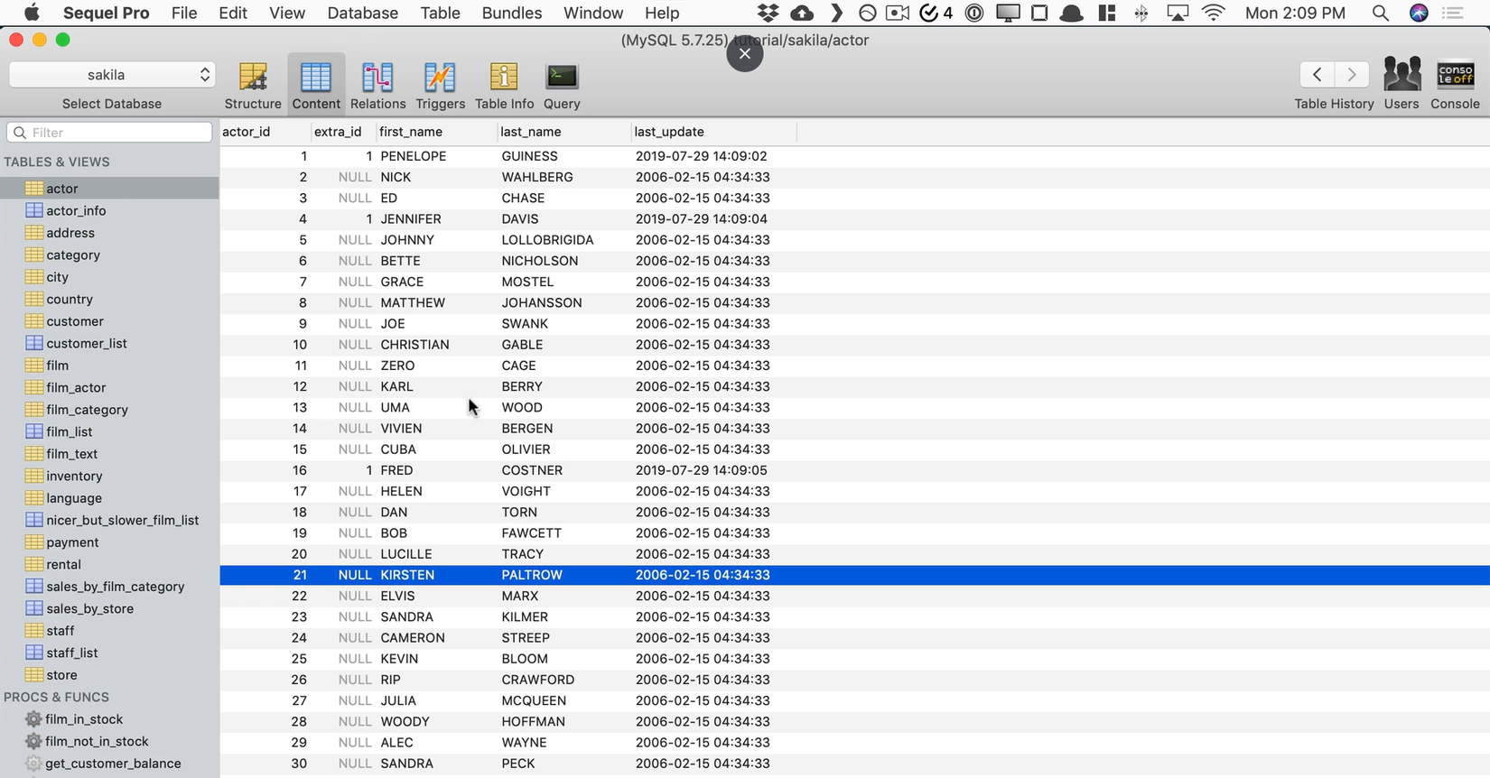This screenshot has height=778, width=1490.
Task: Click the table Filter search field
Action: 109,133
